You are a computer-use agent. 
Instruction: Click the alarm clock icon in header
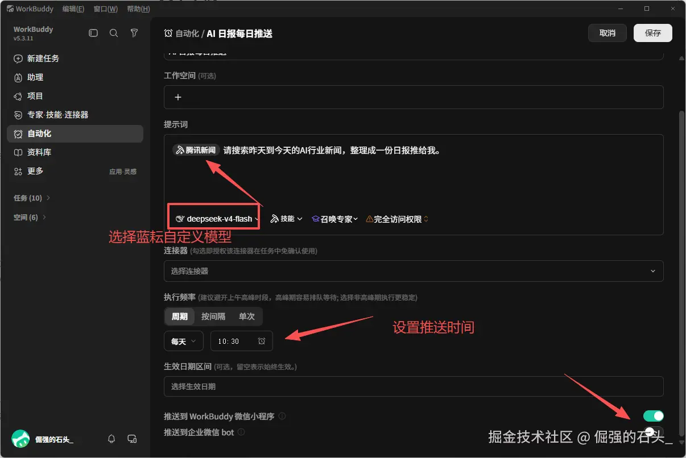[168, 34]
